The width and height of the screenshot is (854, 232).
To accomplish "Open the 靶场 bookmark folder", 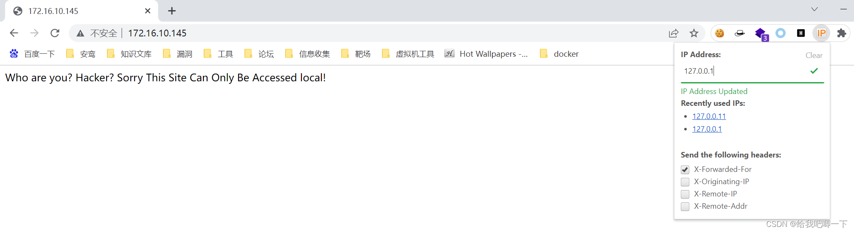I will 356,54.
